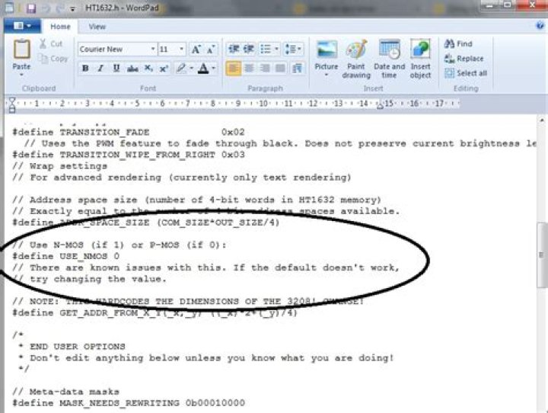Insert Date and time
Viewport: 548px width, 413px height.
pos(390,59)
